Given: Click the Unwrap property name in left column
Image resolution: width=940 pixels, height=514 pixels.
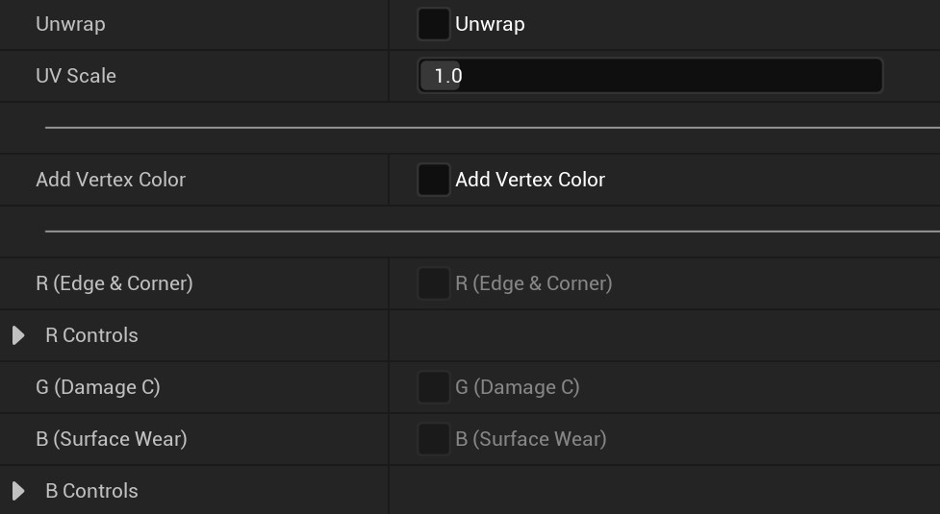Looking at the screenshot, I should point(70,24).
